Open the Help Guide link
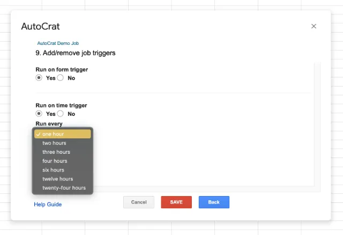The width and height of the screenshot is (343, 235). coord(48,205)
